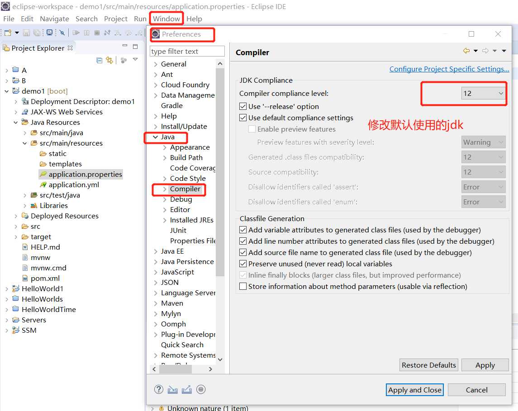
Task: Expand the General preferences node
Action: pos(155,64)
